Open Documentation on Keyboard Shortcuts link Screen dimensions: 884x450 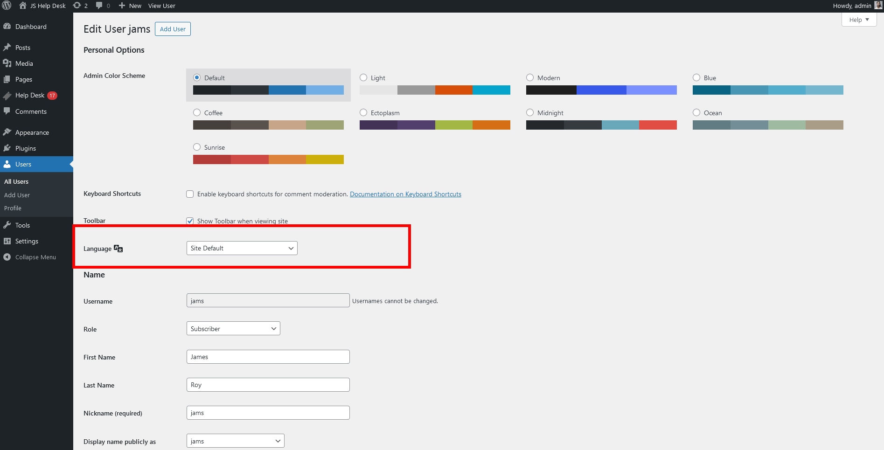click(x=405, y=194)
